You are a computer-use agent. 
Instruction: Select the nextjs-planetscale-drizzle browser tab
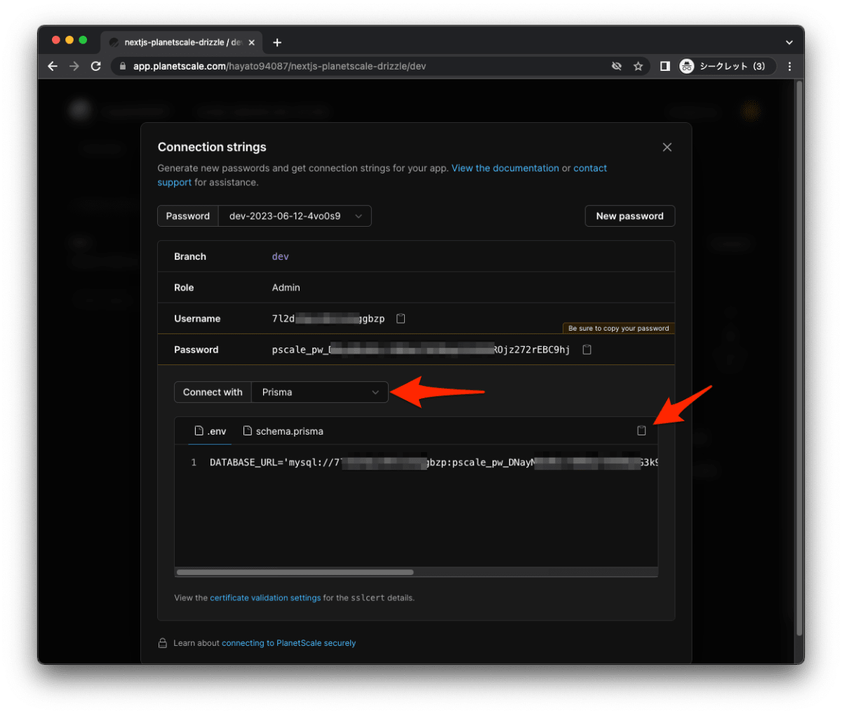pos(182,42)
